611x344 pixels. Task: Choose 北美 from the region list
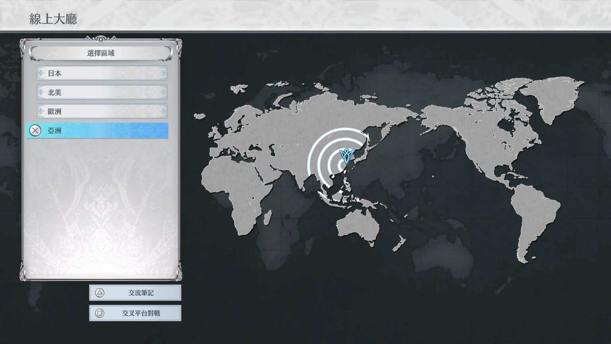point(102,92)
